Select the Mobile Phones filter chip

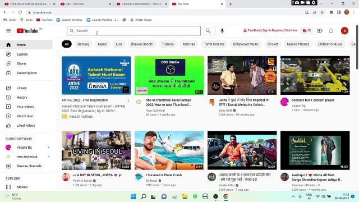(x=298, y=44)
